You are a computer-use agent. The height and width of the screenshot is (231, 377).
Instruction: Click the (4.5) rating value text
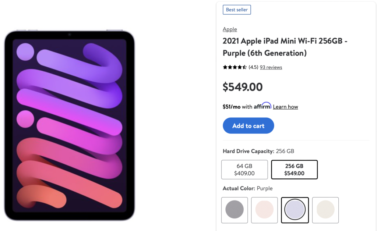[x=253, y=67]
